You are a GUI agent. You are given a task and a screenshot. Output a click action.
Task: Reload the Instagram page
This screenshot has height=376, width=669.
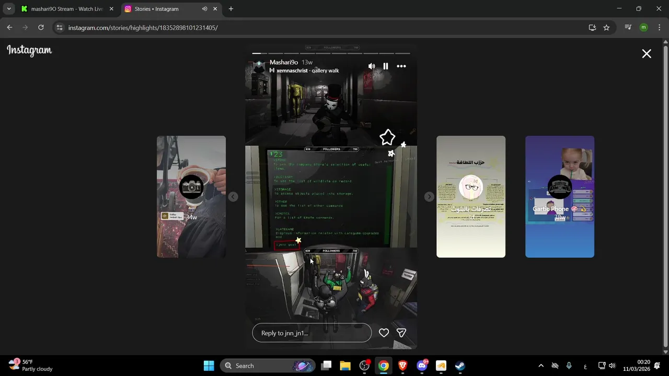pos(41,28)
